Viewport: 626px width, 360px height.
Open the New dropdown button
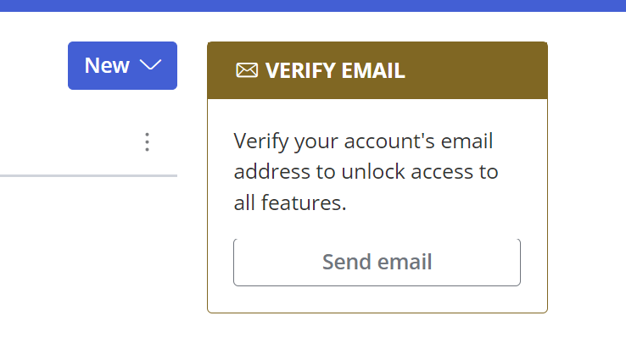point(122,66)
